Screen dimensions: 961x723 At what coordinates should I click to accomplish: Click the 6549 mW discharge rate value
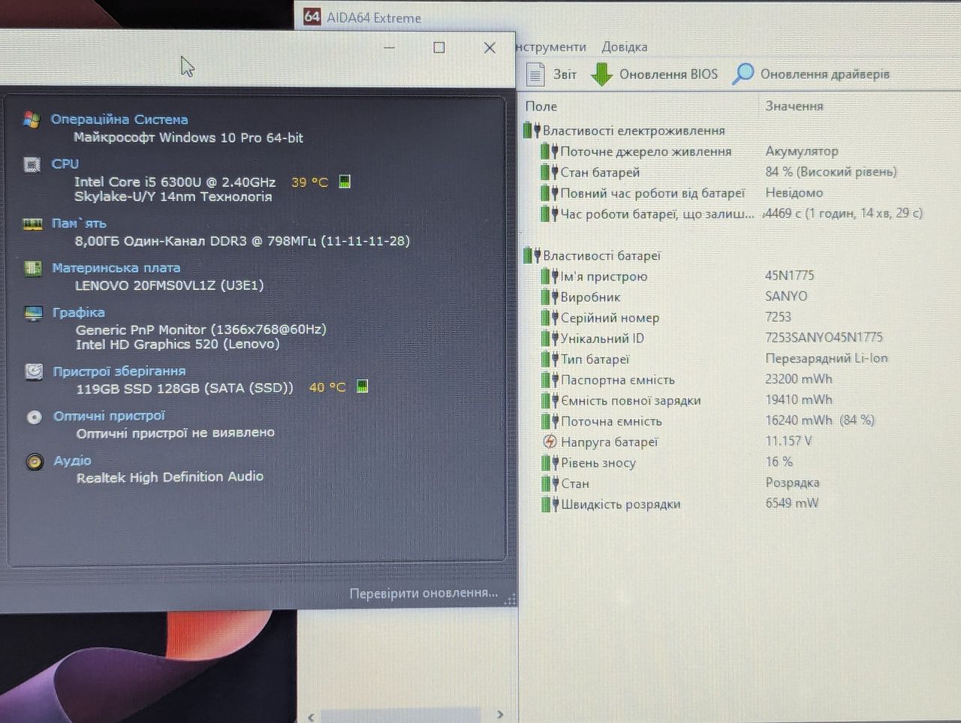tap(792, 503)
